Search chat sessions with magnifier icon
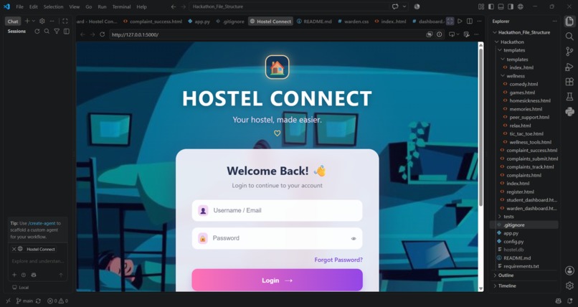 tap(47, 32)
